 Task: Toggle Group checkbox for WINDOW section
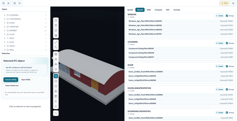pyautogui.click(x=227, y=16)
